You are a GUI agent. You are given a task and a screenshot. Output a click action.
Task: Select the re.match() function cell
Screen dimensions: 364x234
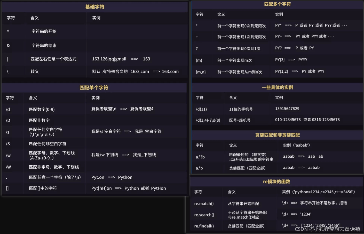[204, 204]
